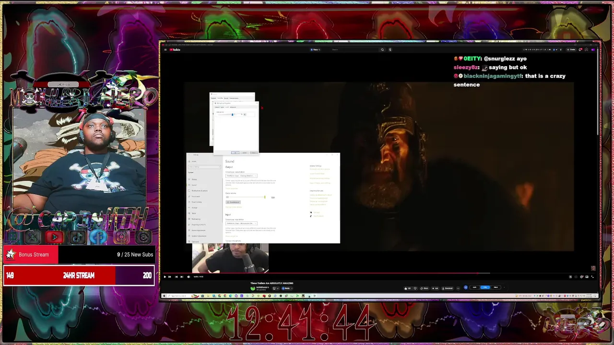Click the Download button below video
The width and height of the screenshot is (614, 345).
(448, 288)
